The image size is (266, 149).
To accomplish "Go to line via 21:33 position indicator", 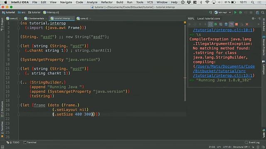I will pyautogui.click(x=212, y=147).
